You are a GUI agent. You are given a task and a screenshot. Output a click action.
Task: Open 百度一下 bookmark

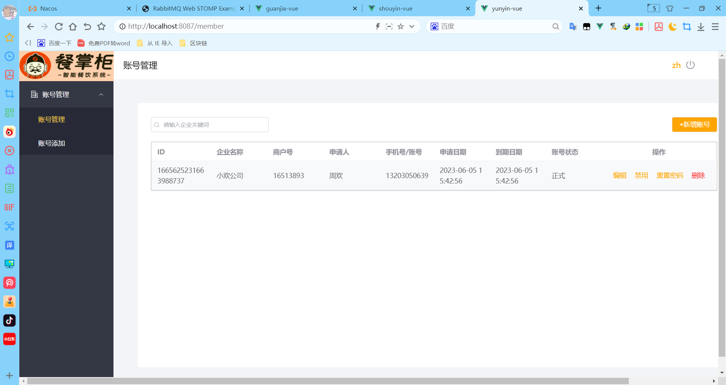[54, 43]
